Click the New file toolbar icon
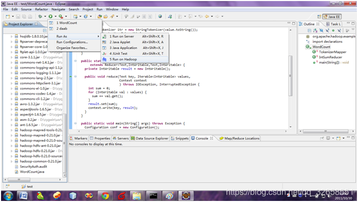The height and width of the screenshot is (202, 358). pyautogui.click(x=8, y=16)
